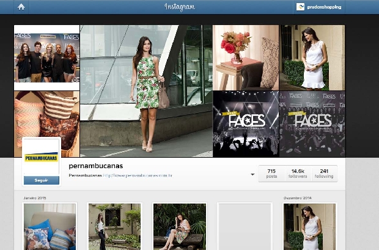The width and height of the screenshot is (379, 250).
Task: Open the FACES group photo of five people
Action: pos(46,58)
